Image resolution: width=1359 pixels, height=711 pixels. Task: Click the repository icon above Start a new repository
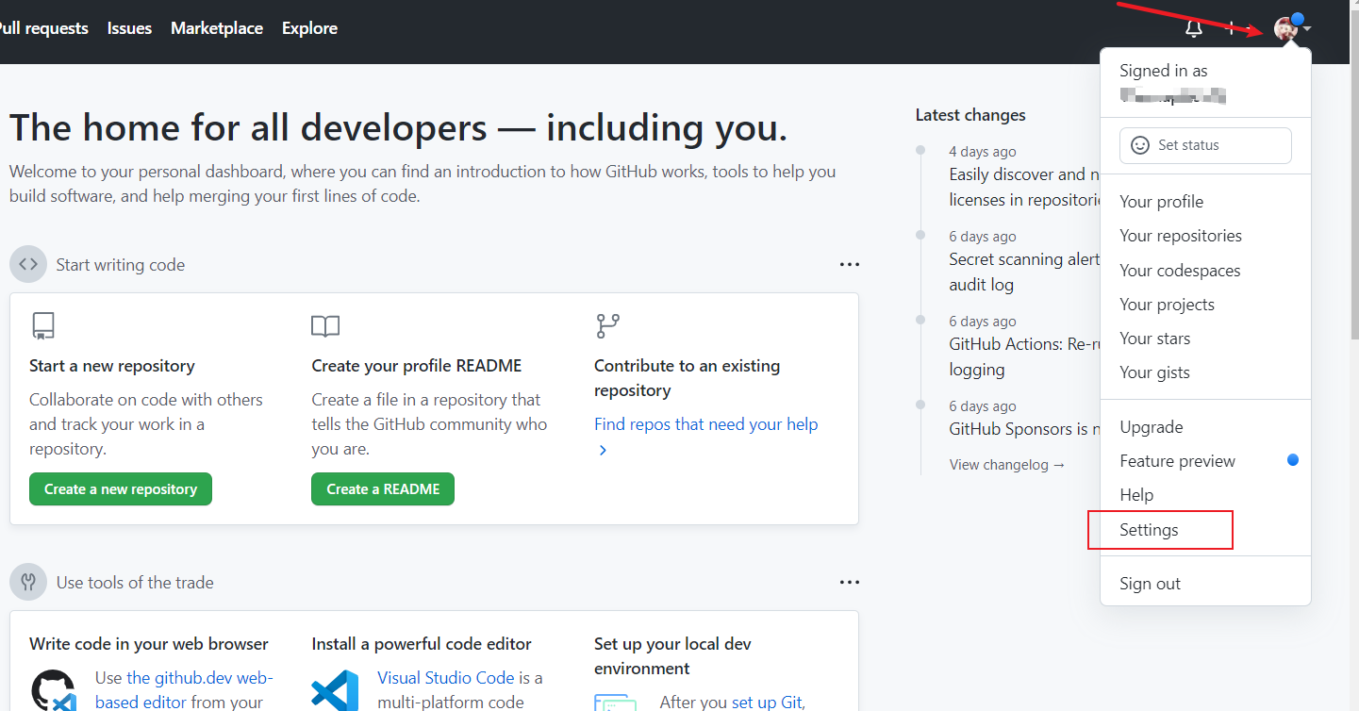(x=42, y=326)
